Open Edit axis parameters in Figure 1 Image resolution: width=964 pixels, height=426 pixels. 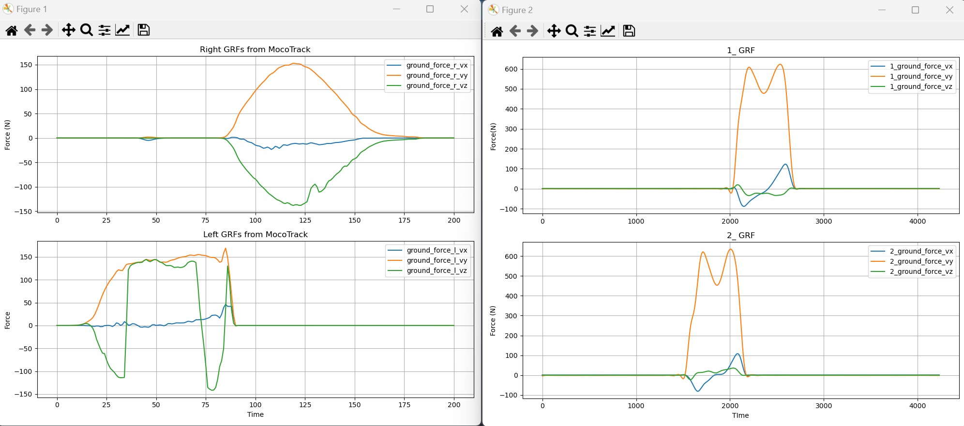click(x=122, y=30)
